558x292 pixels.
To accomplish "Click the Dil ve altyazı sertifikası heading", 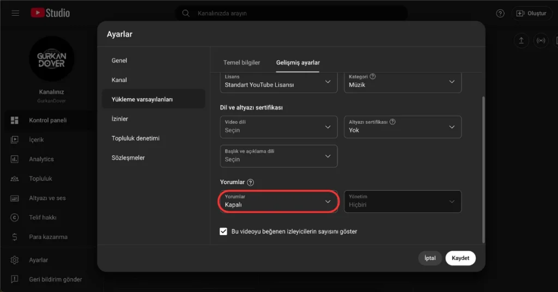I will (251, 107).
